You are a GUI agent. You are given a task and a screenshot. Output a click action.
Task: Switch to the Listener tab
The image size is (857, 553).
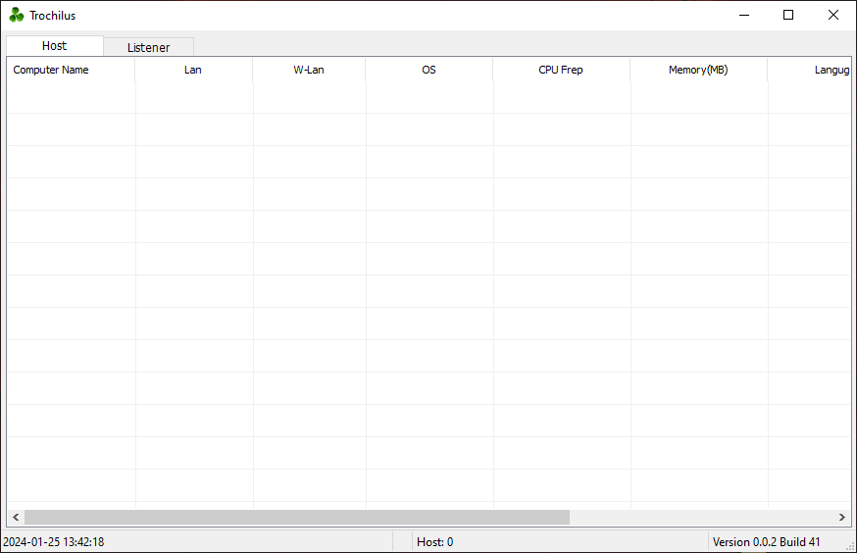coord(148,47)
